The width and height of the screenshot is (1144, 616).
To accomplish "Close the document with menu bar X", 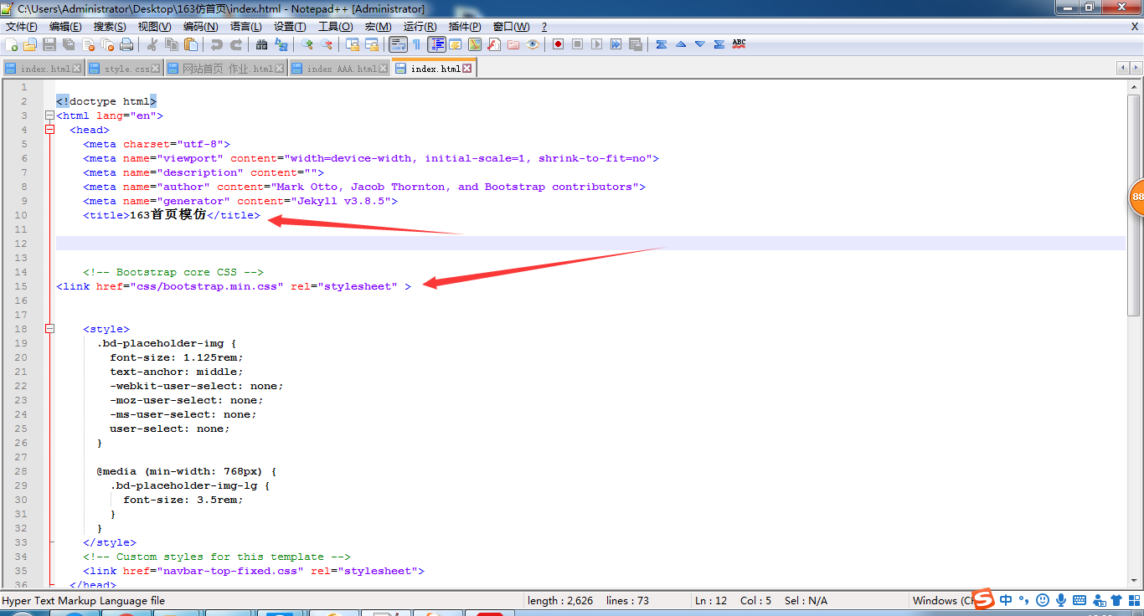I will 1135,27.
